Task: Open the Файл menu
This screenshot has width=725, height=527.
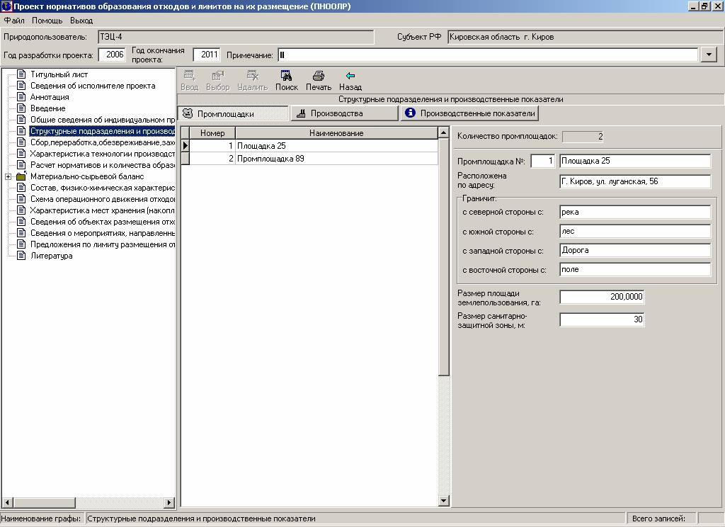Action: 14,21
